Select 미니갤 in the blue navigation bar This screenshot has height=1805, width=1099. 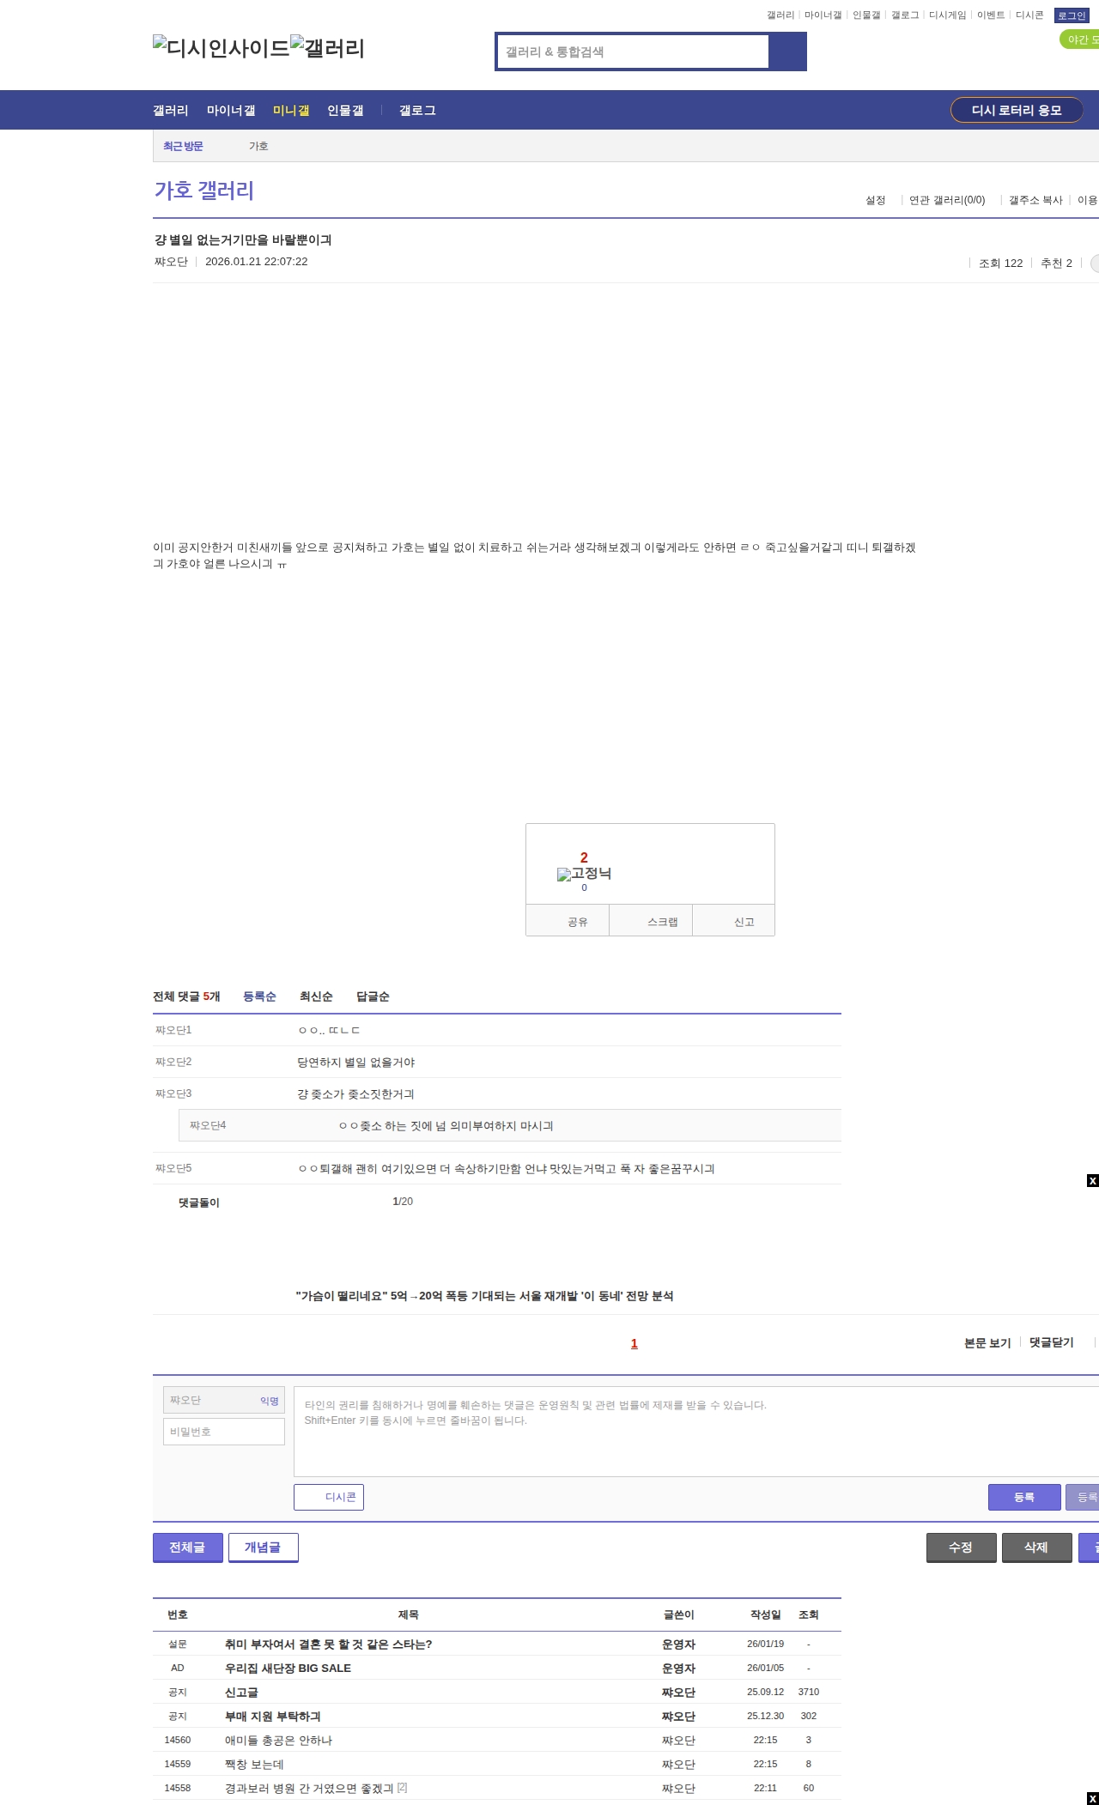tap(291, 110)
